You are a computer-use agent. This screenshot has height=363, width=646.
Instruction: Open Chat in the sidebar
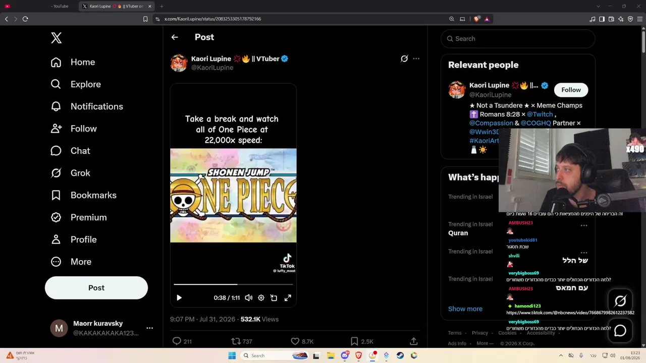[x=70, y=151]
